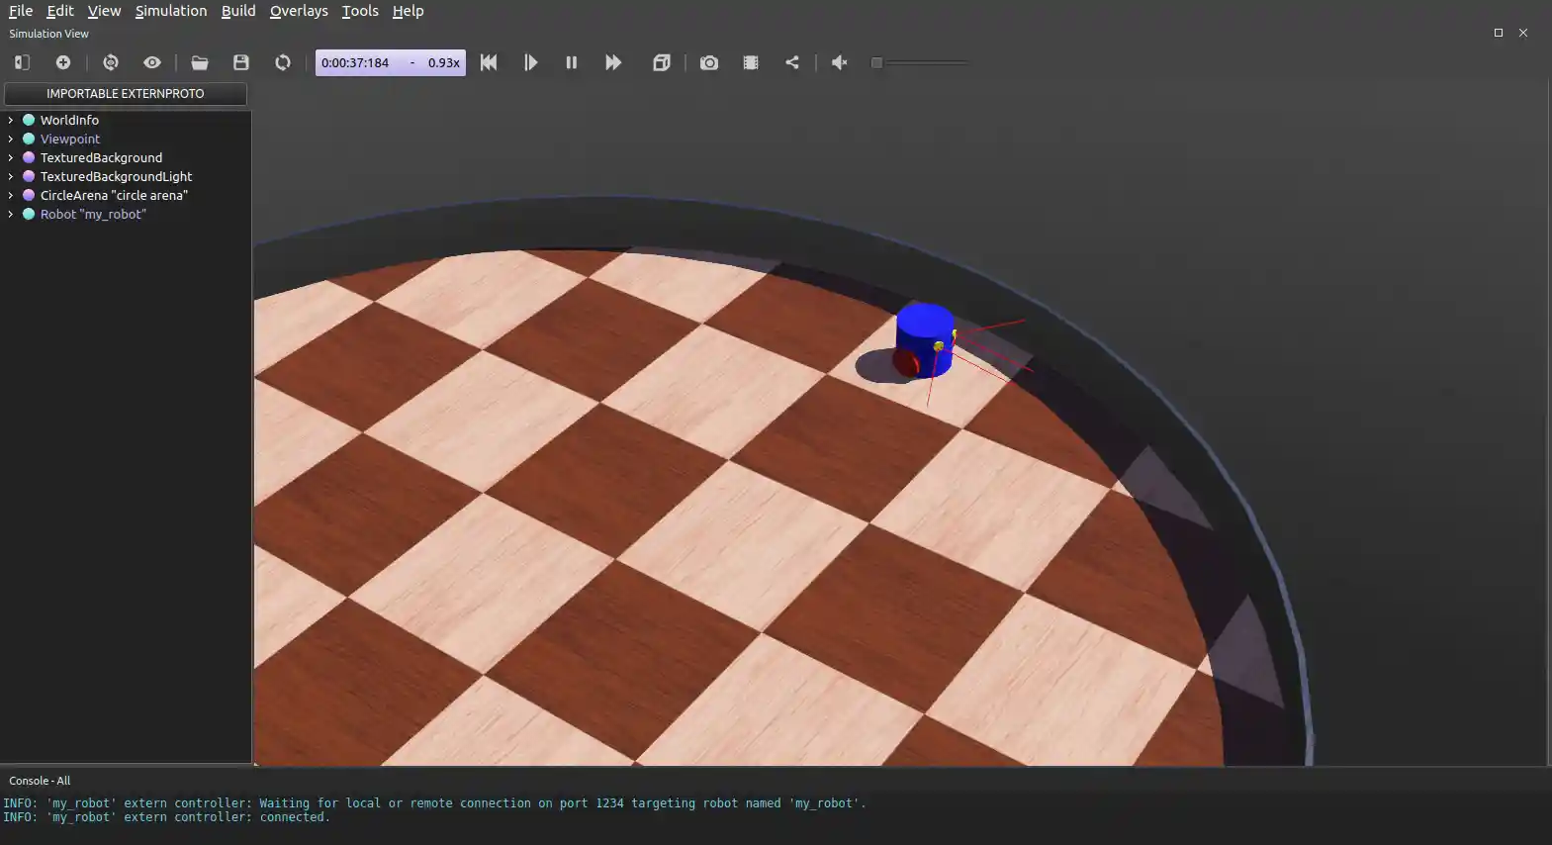Mute the simulation sound
The width and height of the screenshot is (1552, 845).
840,62
